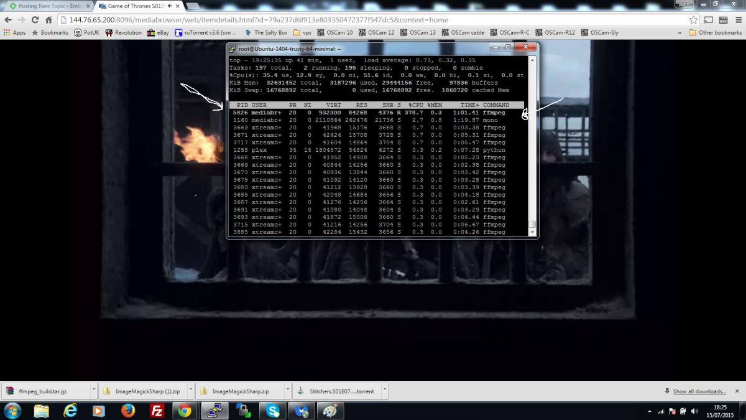Go back in Chrome
The height and width of the screenshot is (420, 746).
click(8, 20)
